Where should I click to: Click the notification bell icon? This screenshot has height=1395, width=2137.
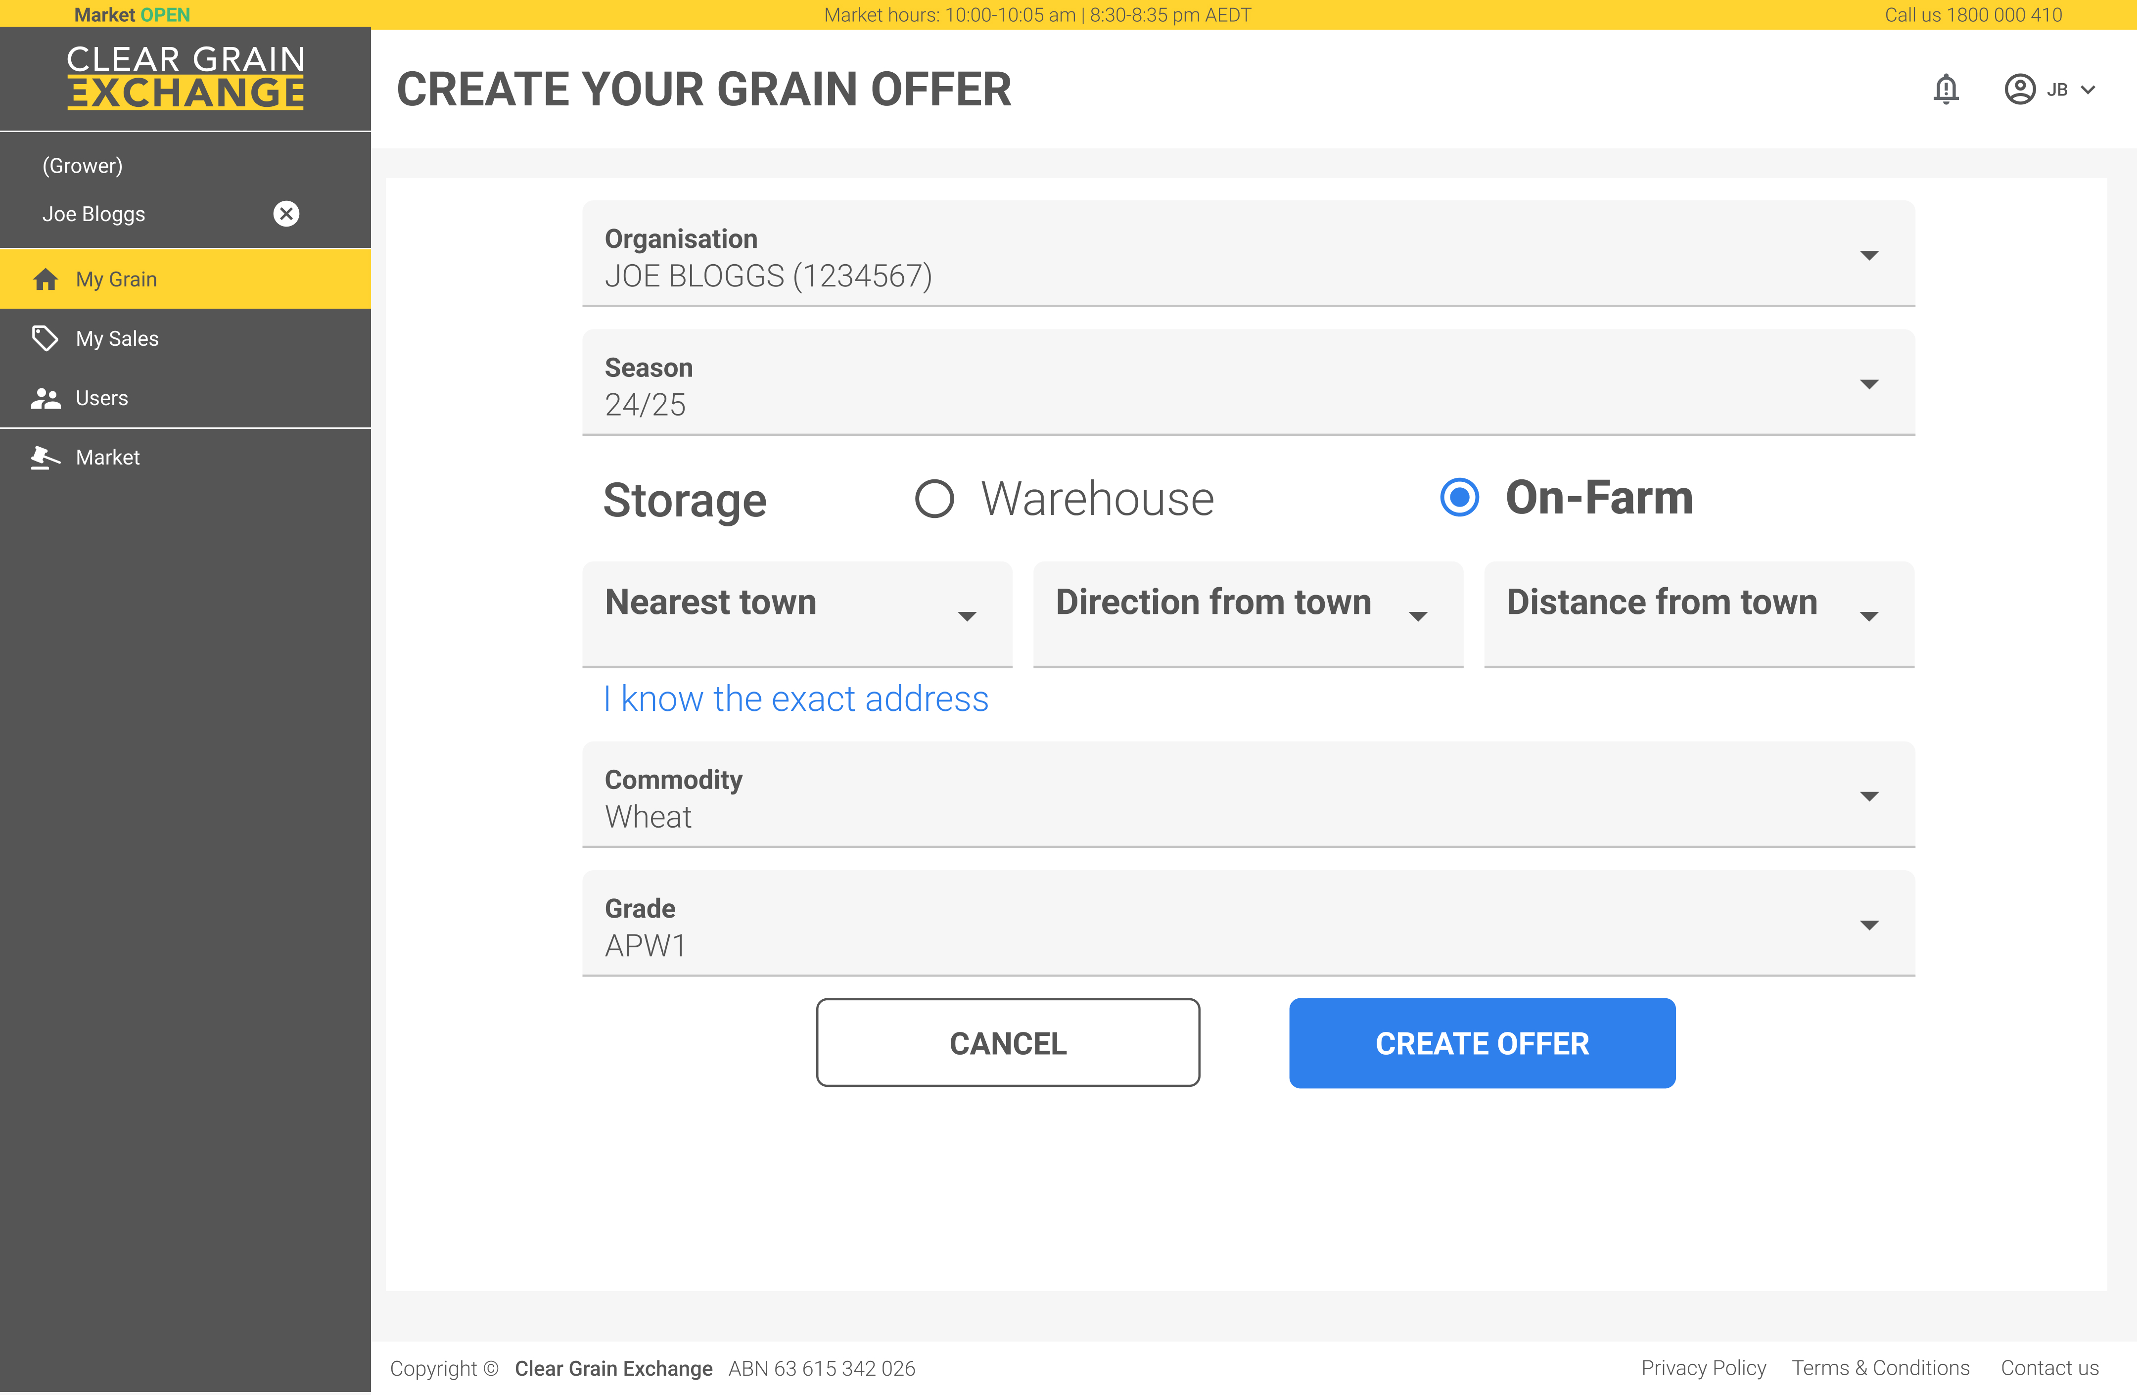tap(1945, 89)
